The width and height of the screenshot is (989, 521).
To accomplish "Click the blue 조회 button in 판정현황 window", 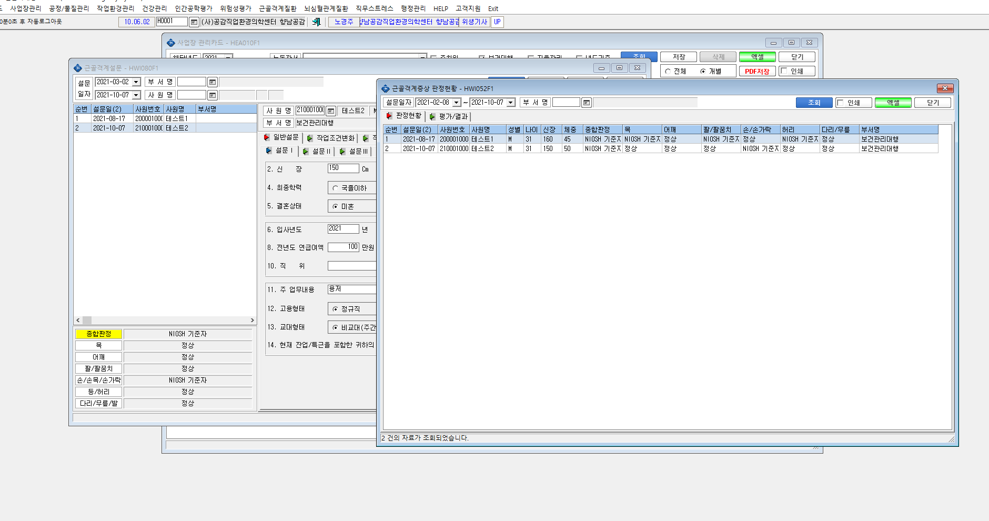I will (814, 103).
